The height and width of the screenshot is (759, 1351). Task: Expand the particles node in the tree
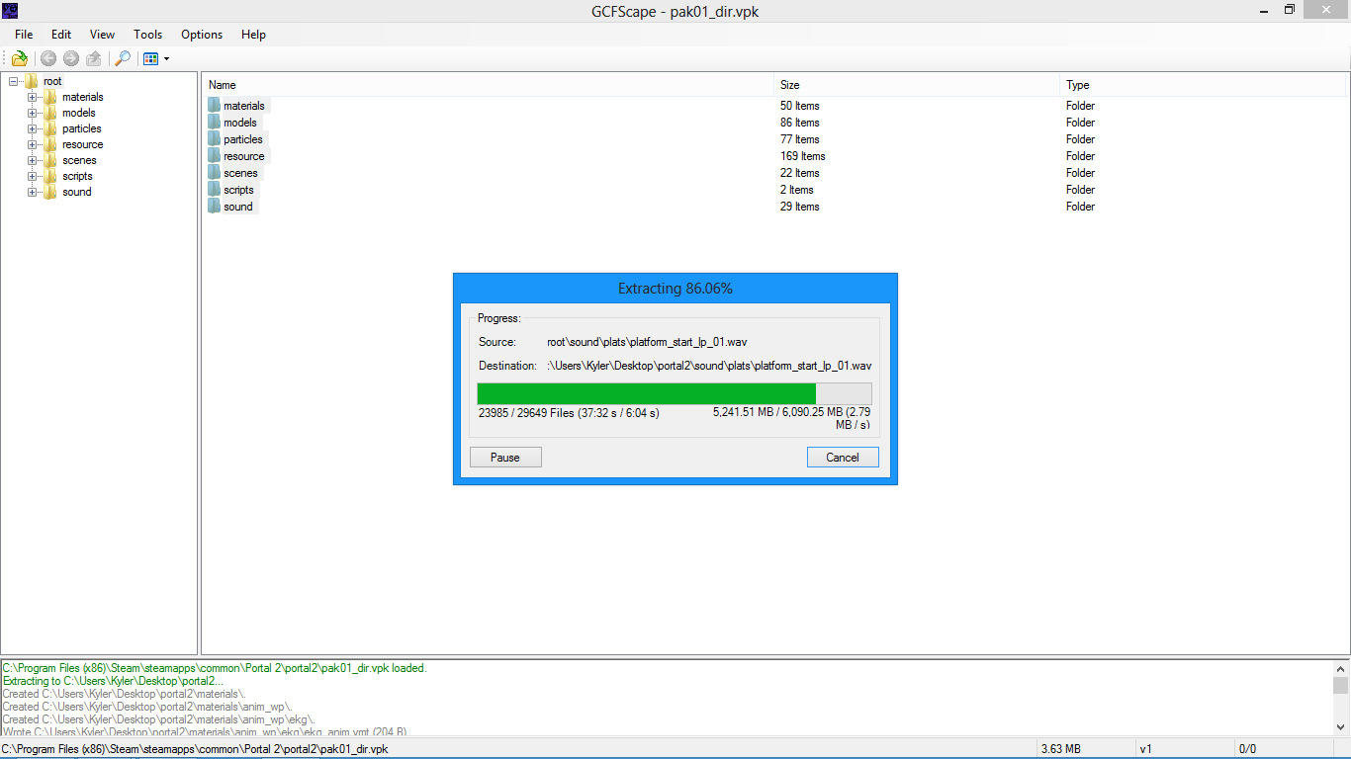pos(32,128)
